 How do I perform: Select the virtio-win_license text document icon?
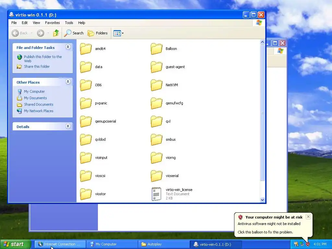pos(157,194)
